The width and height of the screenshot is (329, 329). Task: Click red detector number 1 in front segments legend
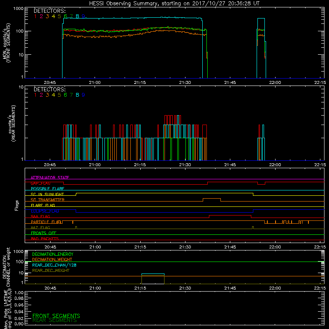point(35,16)
